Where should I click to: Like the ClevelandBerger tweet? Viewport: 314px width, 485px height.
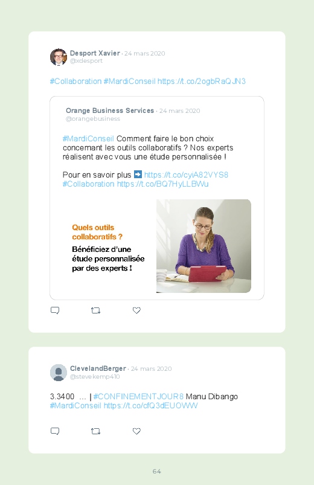tap(136, 431)
